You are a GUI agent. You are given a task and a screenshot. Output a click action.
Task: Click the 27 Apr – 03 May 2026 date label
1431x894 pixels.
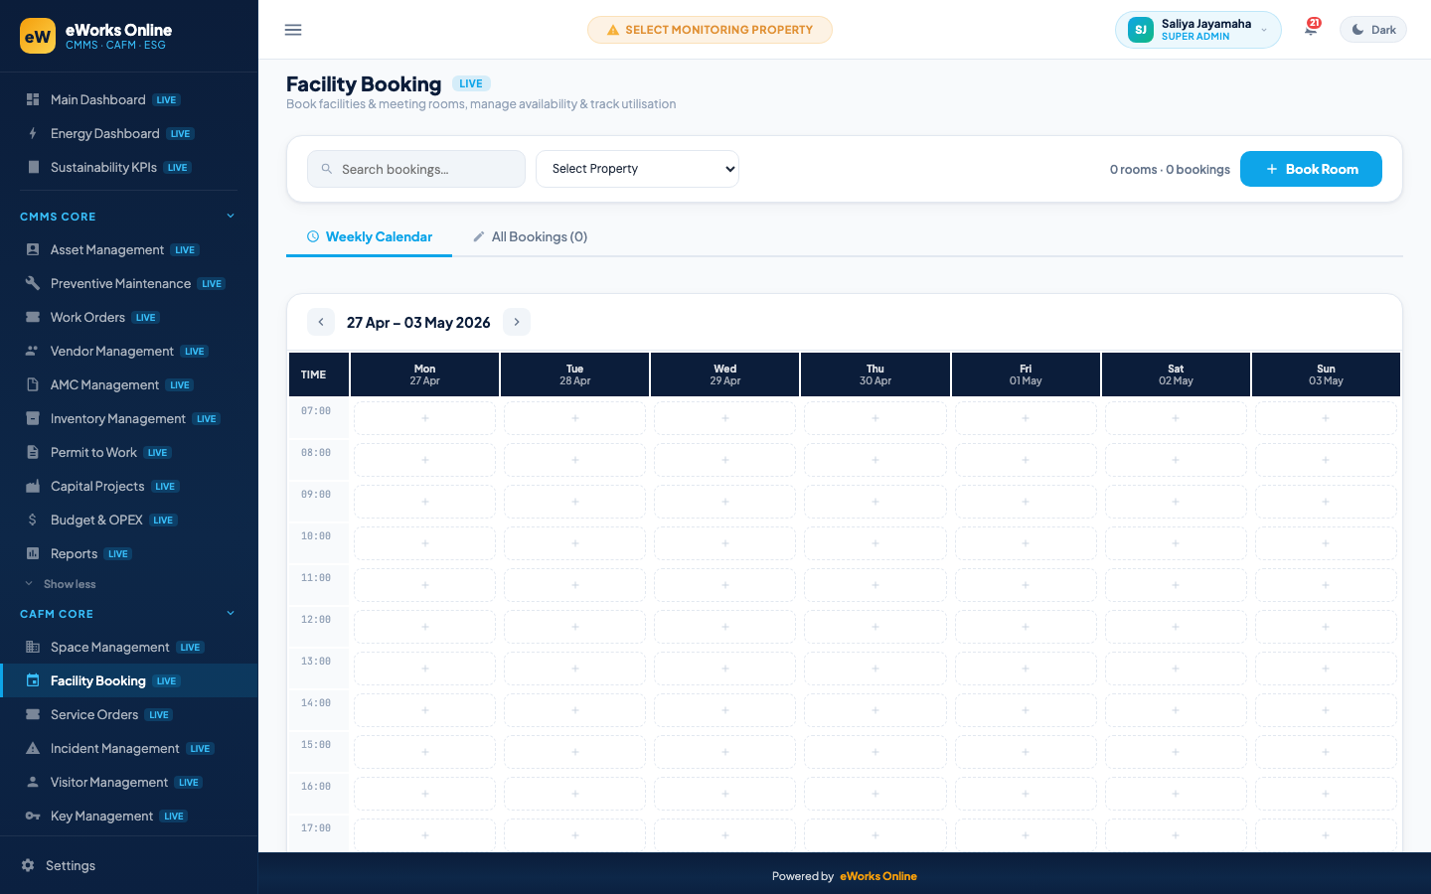(x=418, y=322)
